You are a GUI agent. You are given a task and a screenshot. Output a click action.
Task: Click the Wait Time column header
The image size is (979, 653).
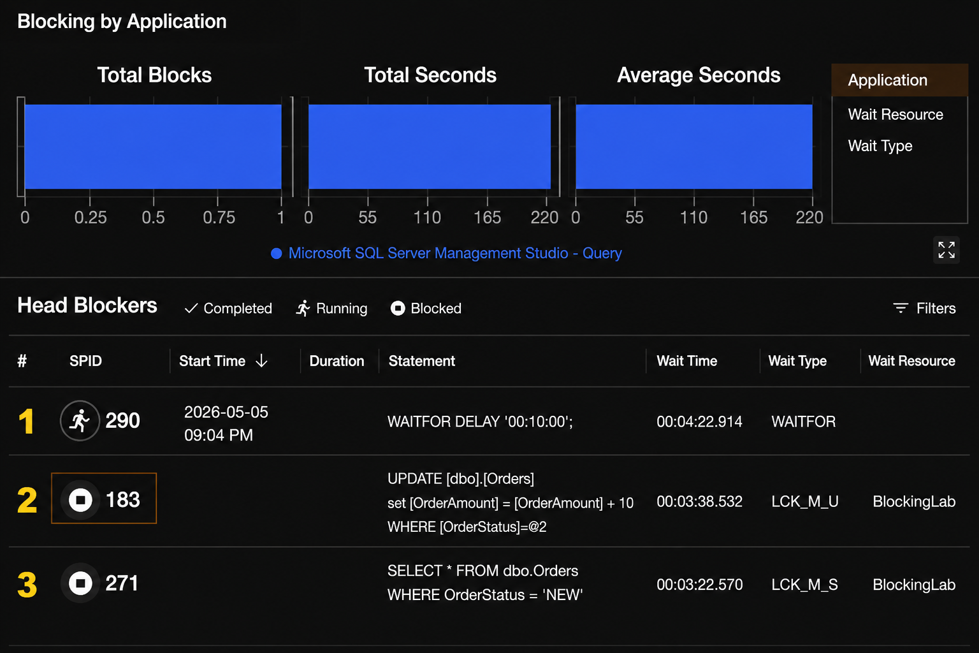[687, 361]
